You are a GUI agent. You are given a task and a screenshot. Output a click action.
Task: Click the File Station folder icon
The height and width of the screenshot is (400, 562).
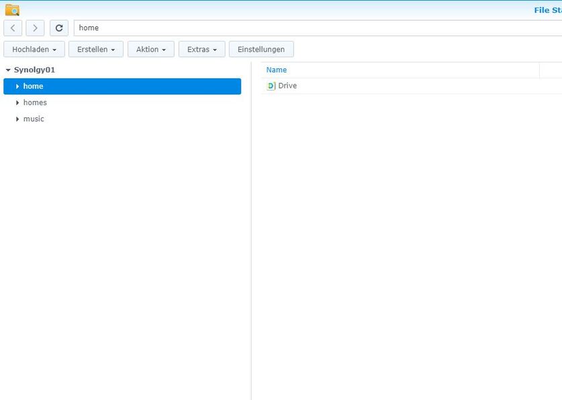[x=13, y=10]
